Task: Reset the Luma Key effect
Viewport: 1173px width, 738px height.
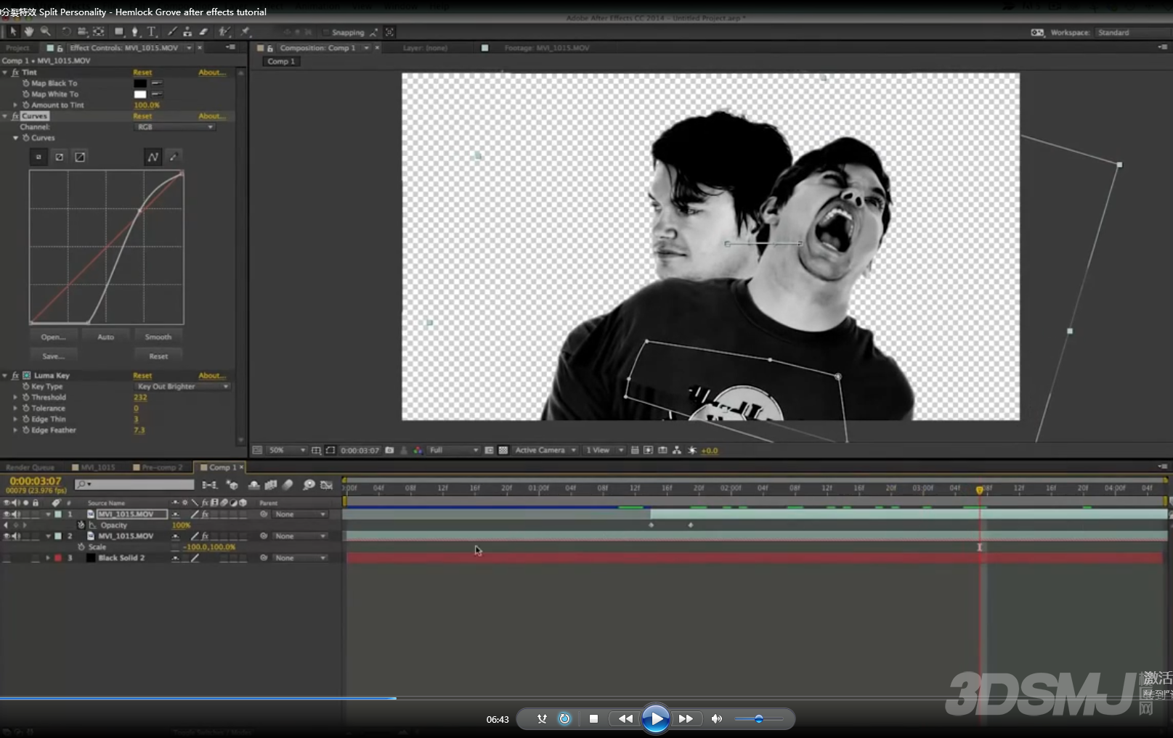Action: 142,376
